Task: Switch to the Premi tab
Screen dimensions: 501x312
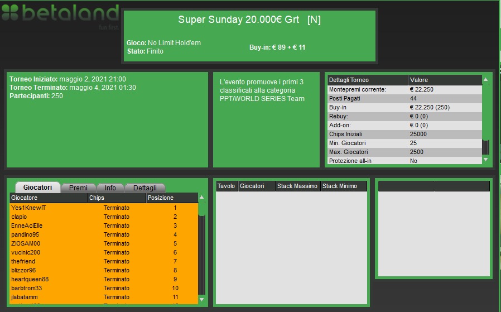Action: (78, 188)
